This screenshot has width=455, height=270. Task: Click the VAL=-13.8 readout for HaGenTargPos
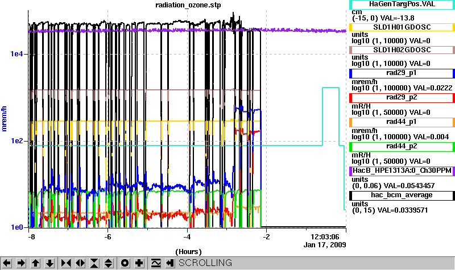[397, 18]
